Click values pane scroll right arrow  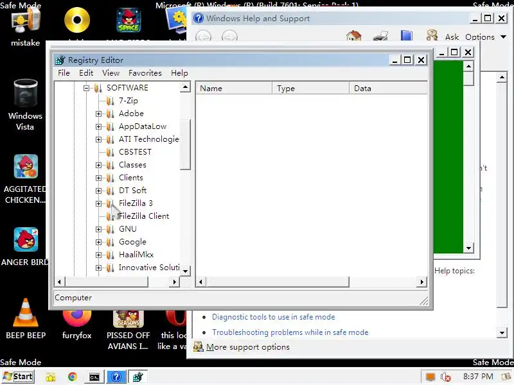(x=422, y=282)
